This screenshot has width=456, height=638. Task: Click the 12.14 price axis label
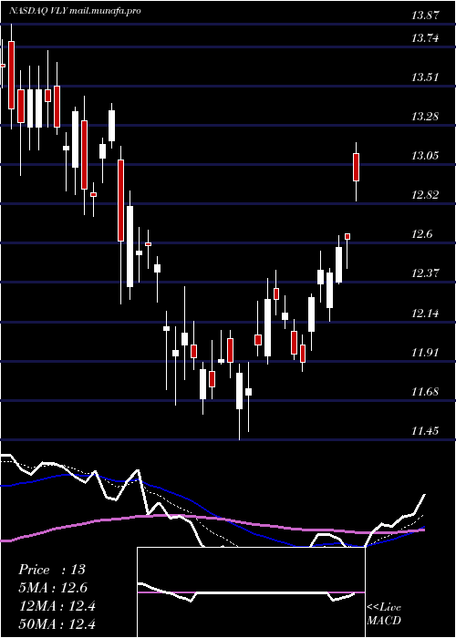click(425, 314)
